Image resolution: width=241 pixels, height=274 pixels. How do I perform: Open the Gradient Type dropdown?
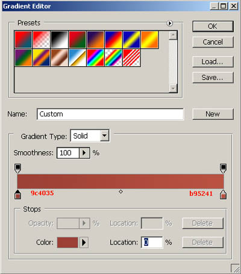coord(105,135)
